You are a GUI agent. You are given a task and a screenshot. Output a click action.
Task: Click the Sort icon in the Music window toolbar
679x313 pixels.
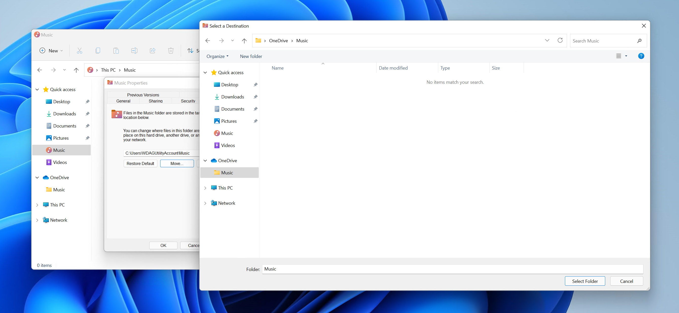pyautogui.click(x=191, y=51)
